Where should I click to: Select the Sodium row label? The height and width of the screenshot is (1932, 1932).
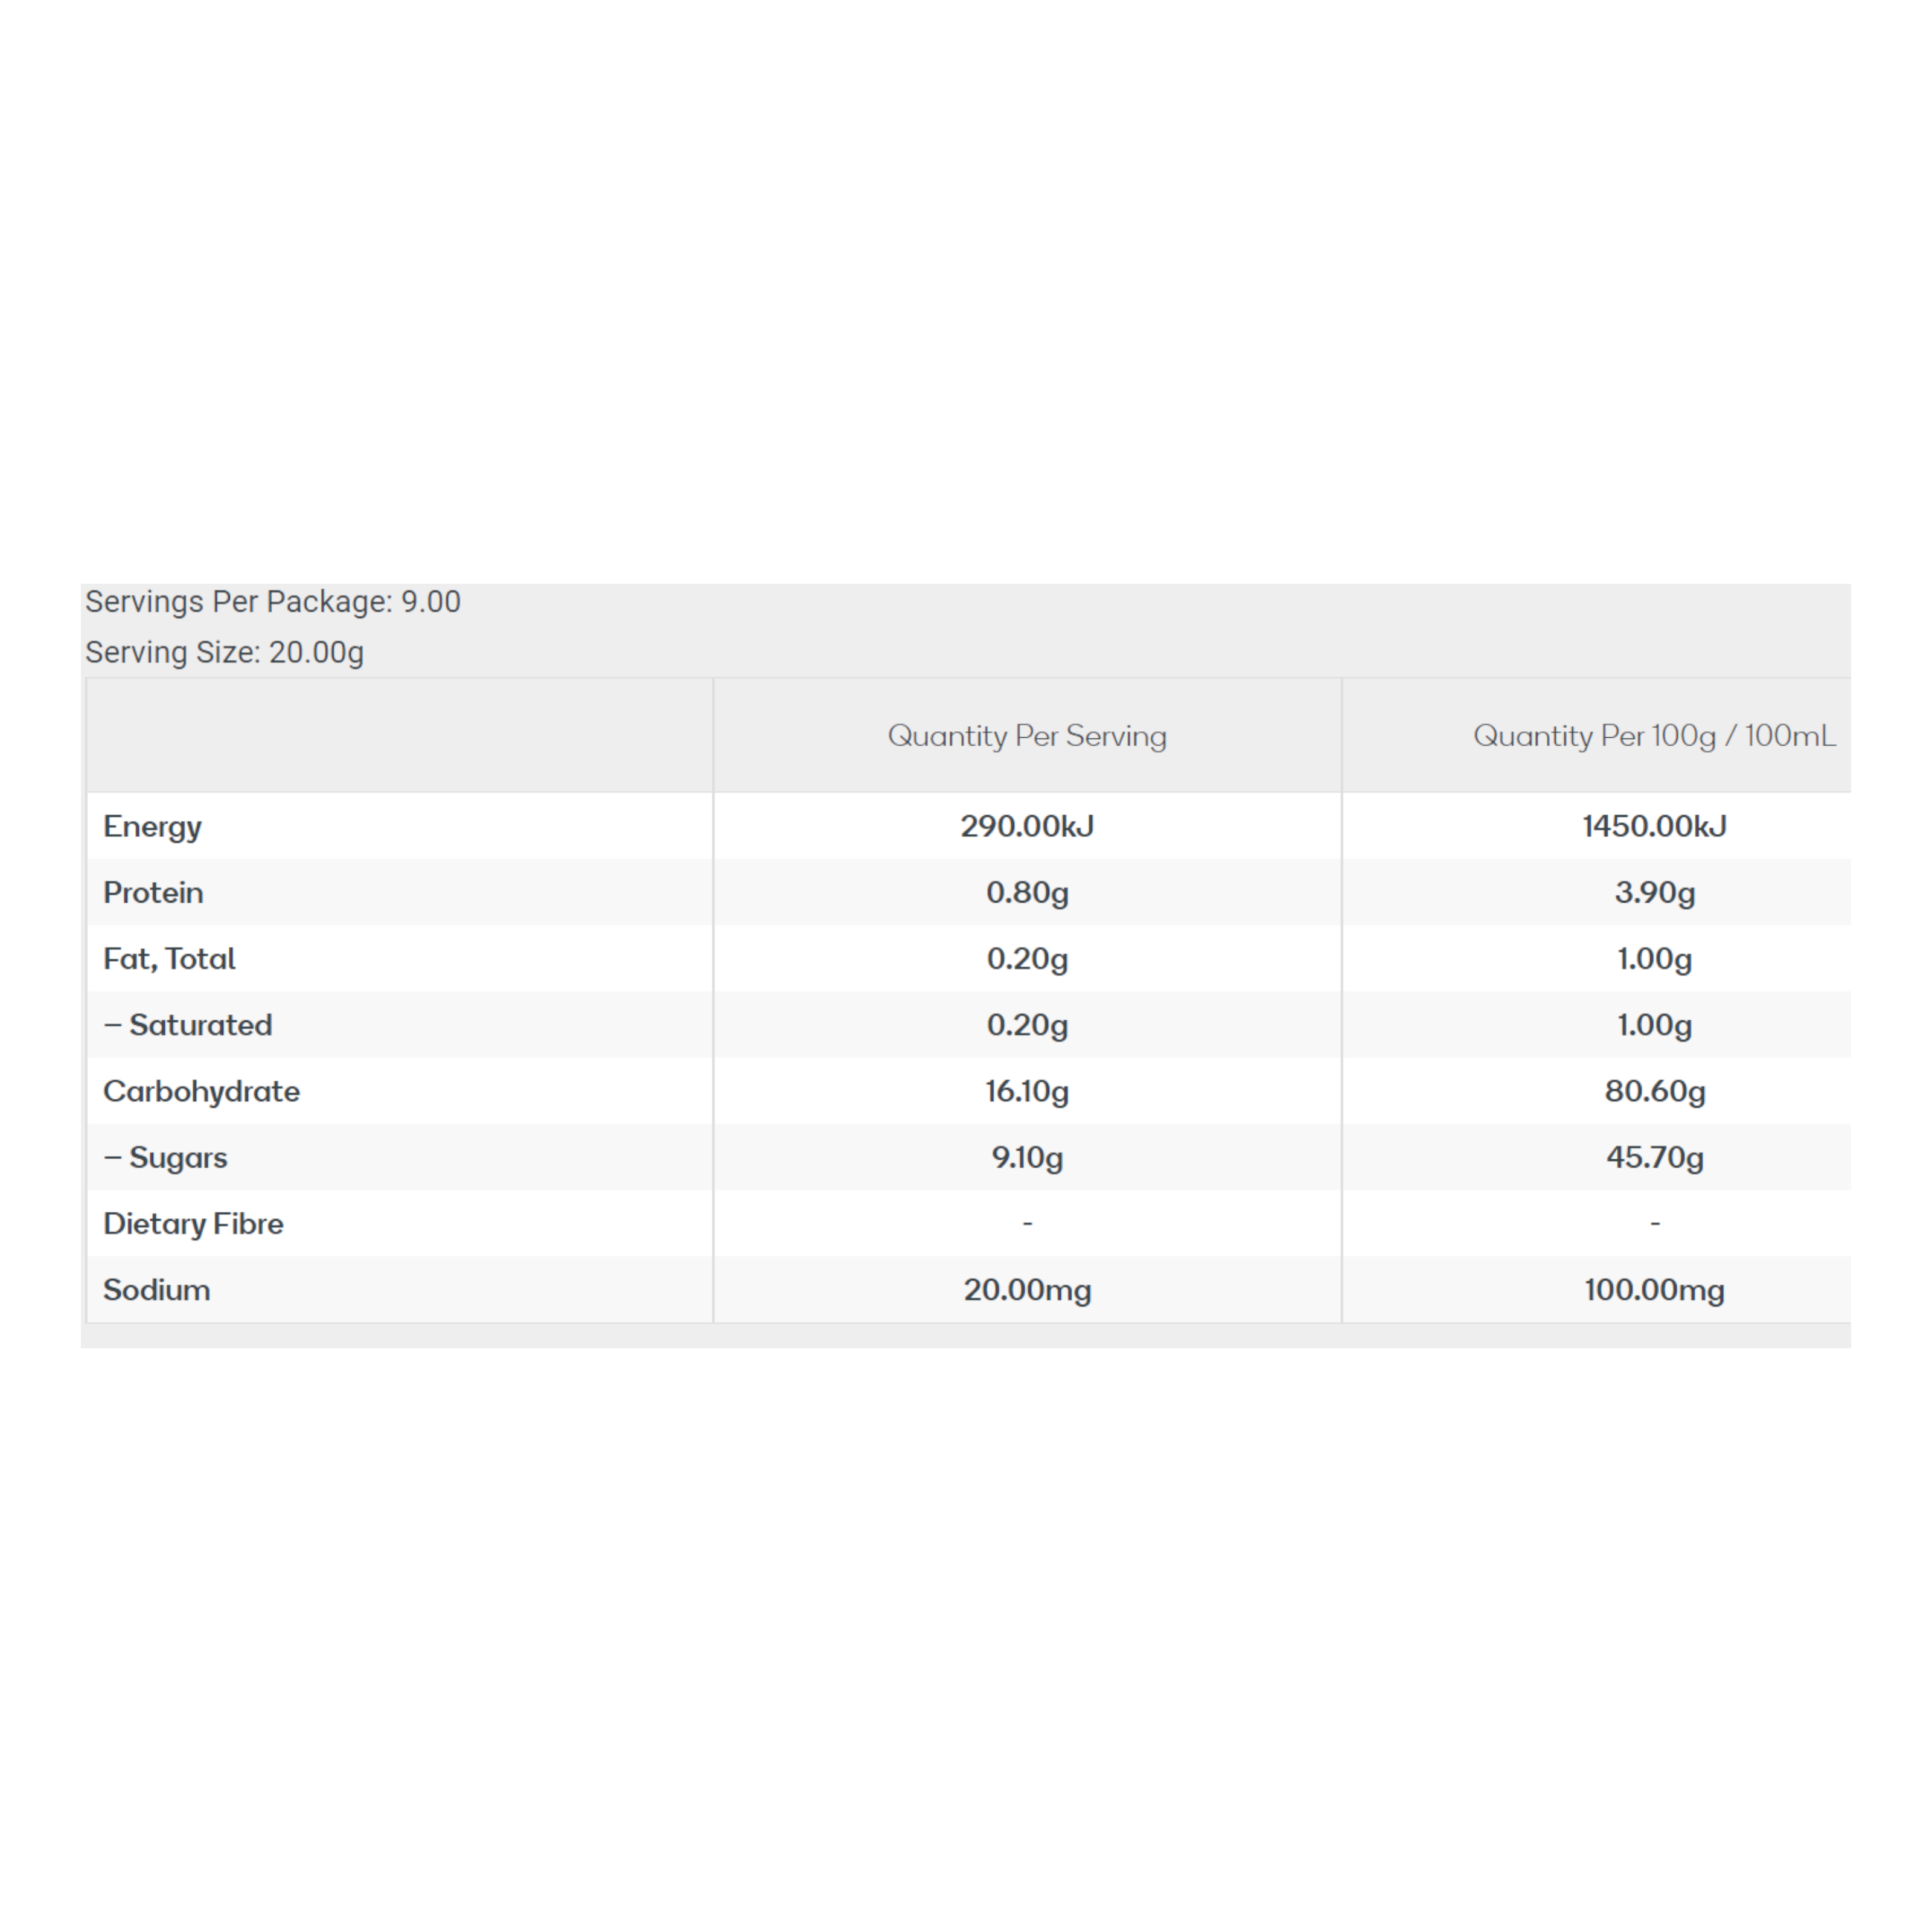(156, 1289)
